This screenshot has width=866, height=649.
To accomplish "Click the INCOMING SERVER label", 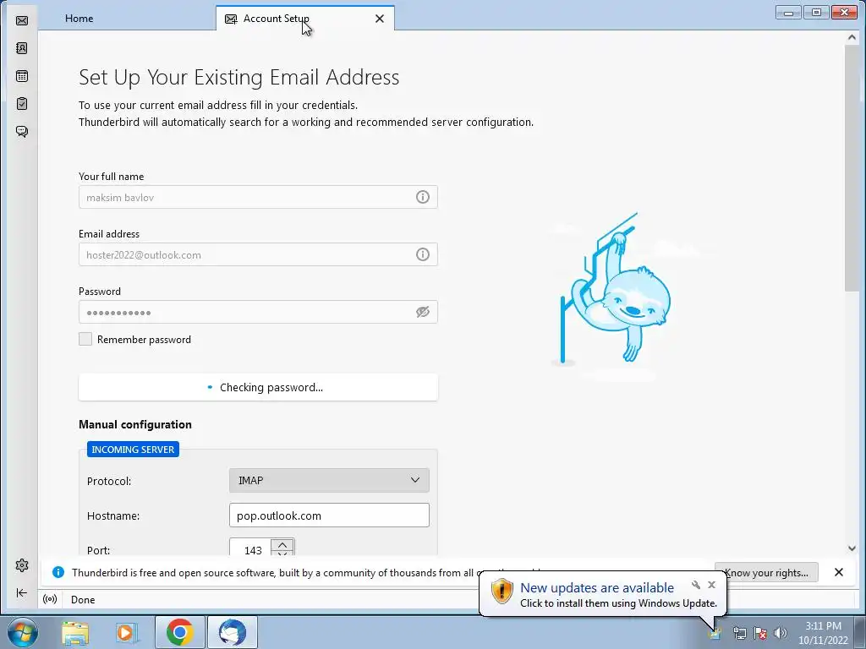I will (133, 450).
